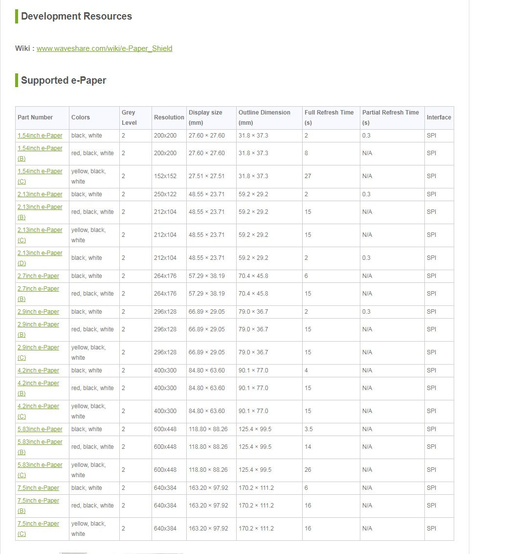This screenshot has height=554, width=507.
Task: Follow the 4.2inch e-Paper (C) link
Action: pos(38,406)
